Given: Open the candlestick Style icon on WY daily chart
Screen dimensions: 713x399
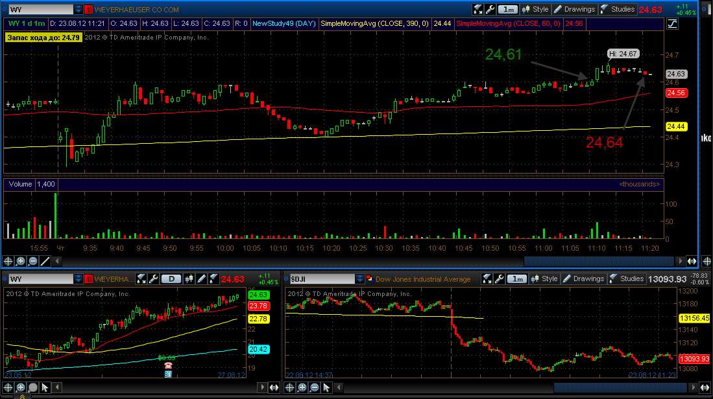Looking at the screenshot, I should coord(189,279).
